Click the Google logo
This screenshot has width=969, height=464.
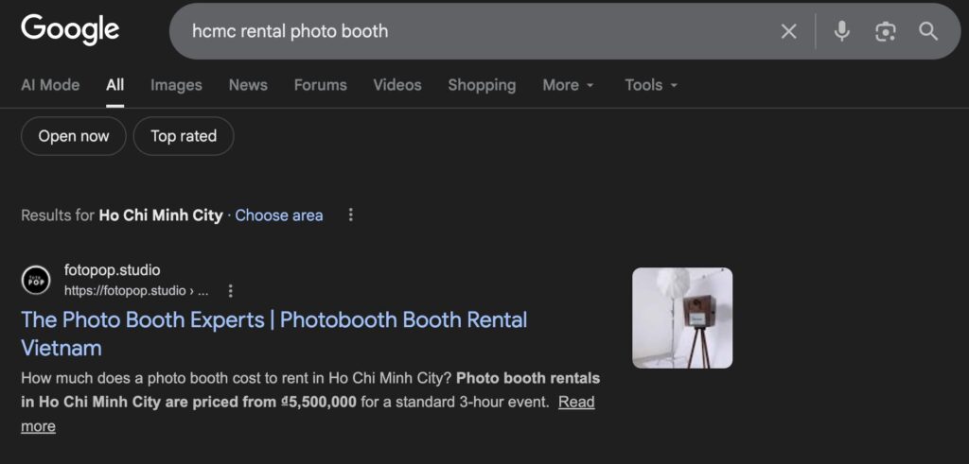[70, 30]
